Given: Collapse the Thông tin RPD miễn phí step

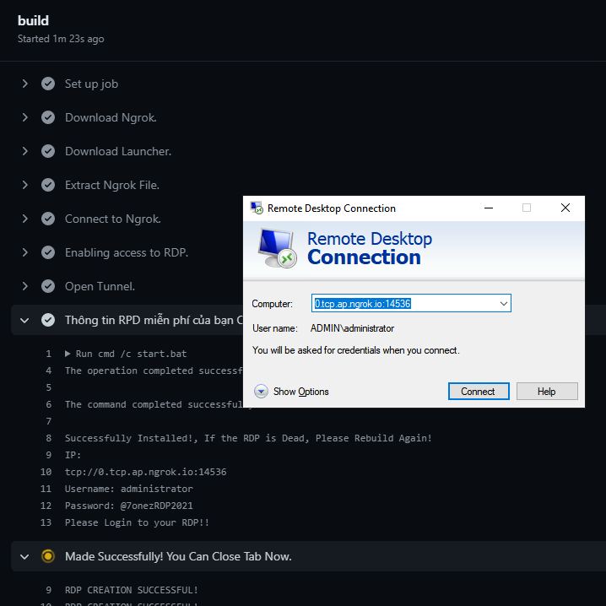Looking at the screenshot, I should click(x=24, y=320).
